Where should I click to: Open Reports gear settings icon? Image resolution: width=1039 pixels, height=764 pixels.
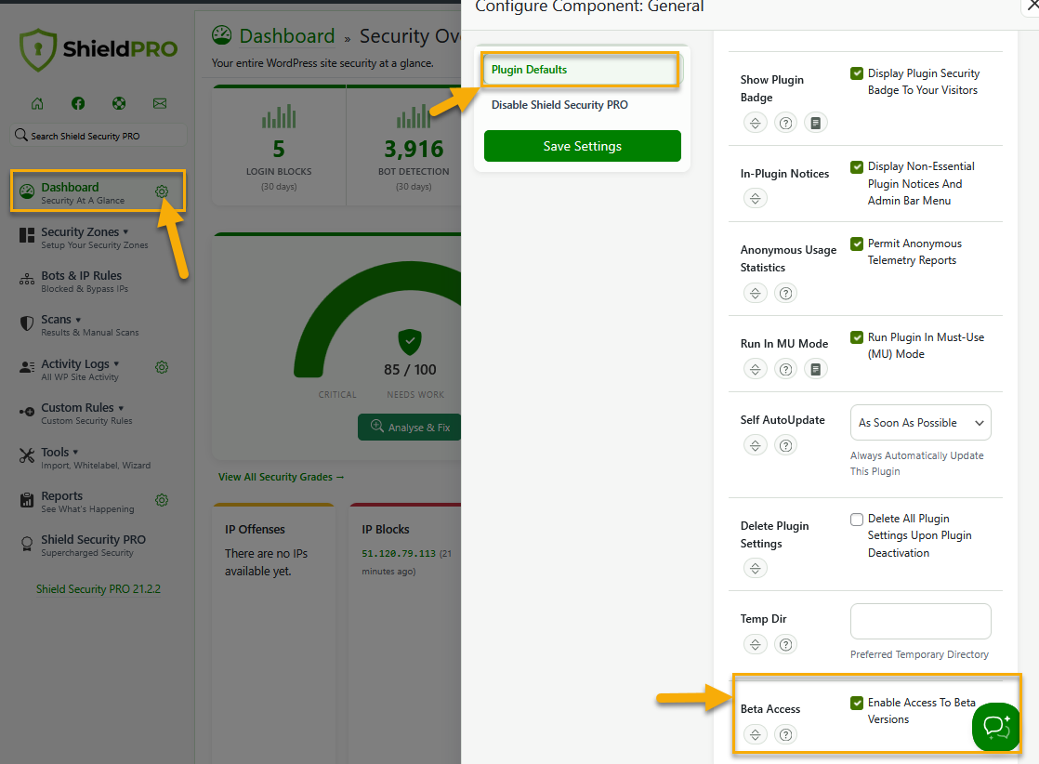[x=162, y=500]
